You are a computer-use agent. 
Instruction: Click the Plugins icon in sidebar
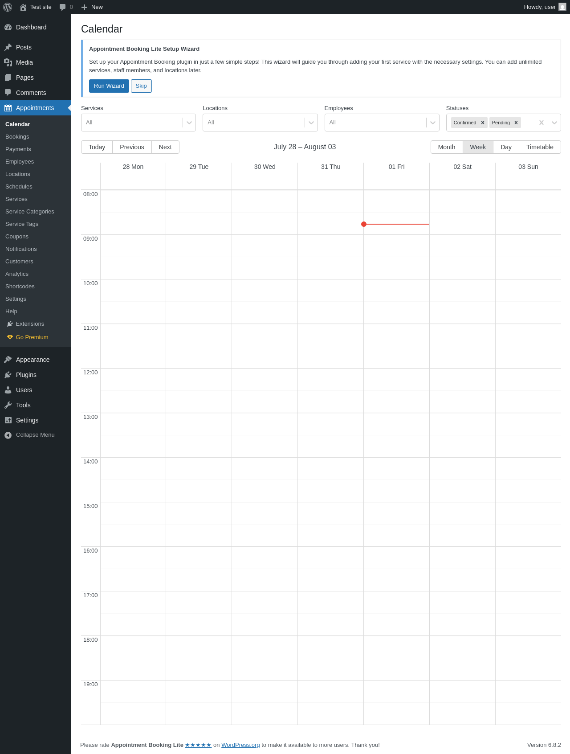coord(8,375)
